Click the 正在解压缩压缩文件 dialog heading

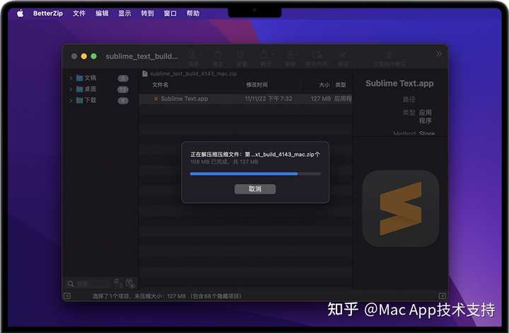coord(255,155)
